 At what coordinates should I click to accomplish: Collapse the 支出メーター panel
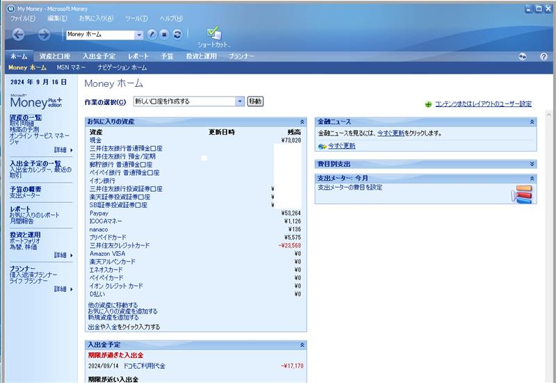(x=532, y=178)
